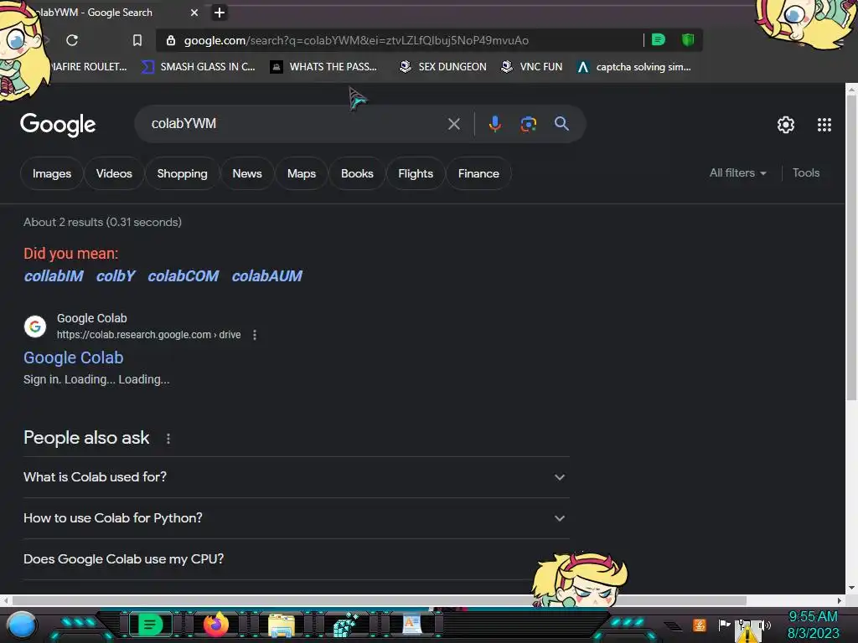Open the document editor taskbar app
The image size is (858, 643).
(x=412, y=625)
